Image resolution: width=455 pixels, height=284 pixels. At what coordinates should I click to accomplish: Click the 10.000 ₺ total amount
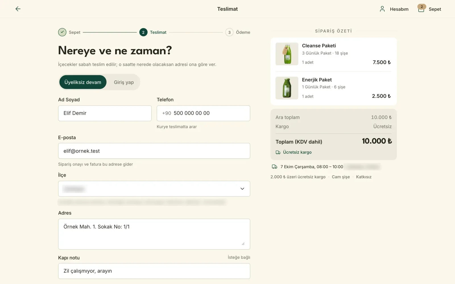click(x=377, y=141)
